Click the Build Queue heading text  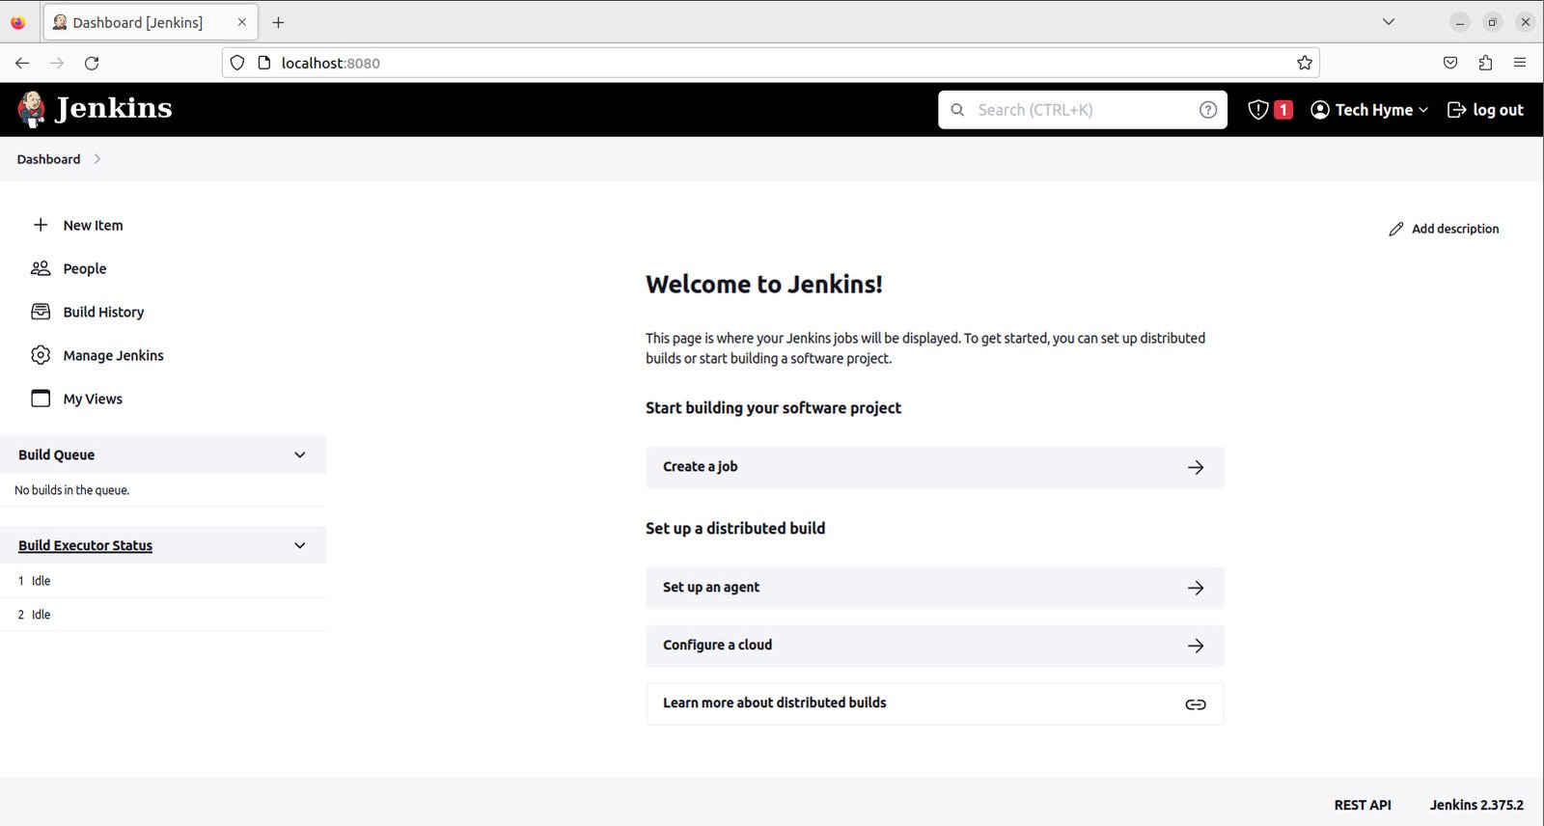point(56,454)
